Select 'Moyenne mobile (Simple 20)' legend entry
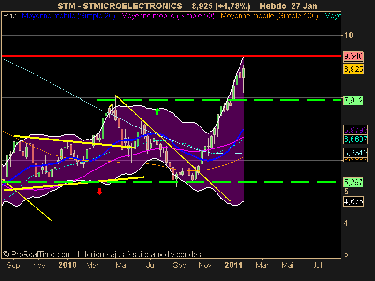This screenshot has height=281, width=375. (x=68, y=16)
